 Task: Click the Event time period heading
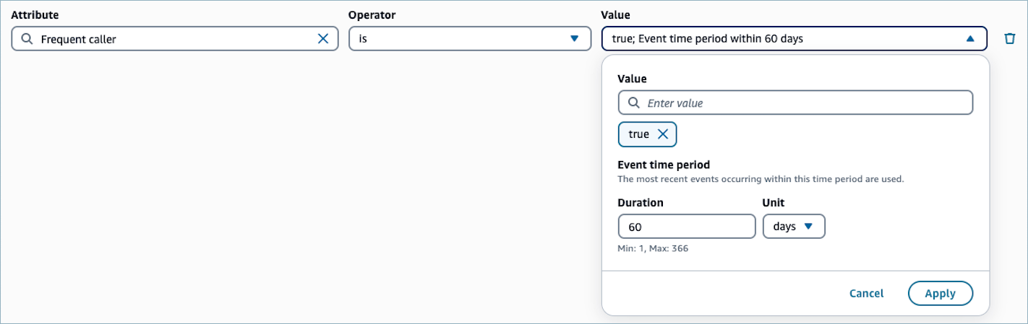click(664, 165)
